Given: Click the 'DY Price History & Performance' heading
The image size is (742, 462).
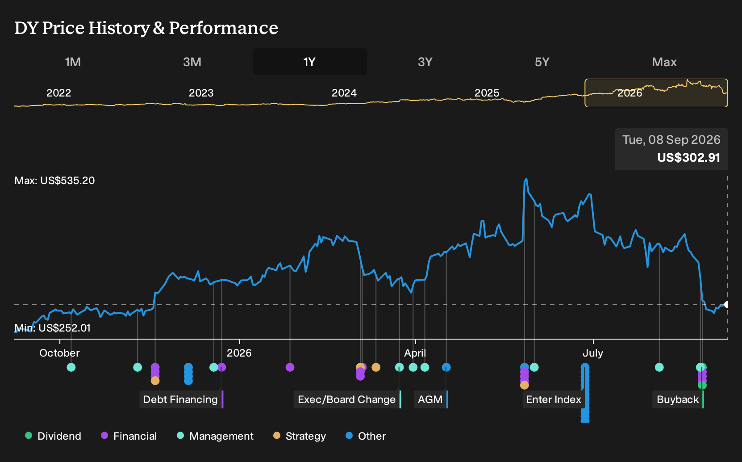Looking at the screenshot, I should pyautogui.click(x=146, y=28).
